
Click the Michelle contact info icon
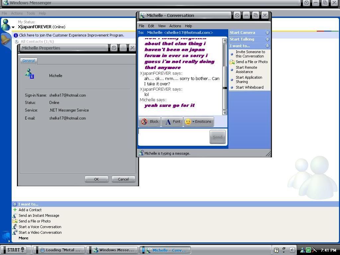[29, 73]
